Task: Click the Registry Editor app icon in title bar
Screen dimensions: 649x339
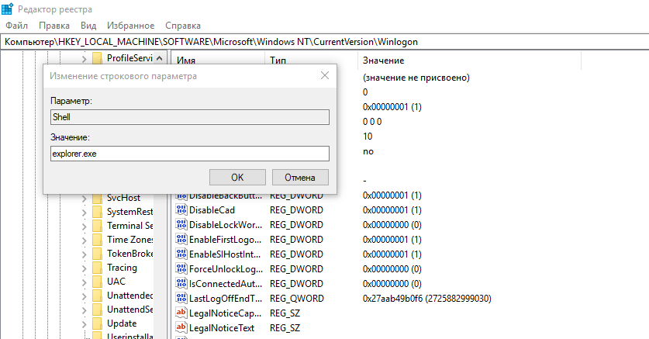Action: [8, 9]
